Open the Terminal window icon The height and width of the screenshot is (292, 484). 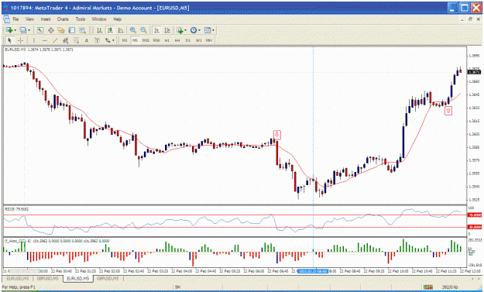pyautogui.click(x=71, y=30)
